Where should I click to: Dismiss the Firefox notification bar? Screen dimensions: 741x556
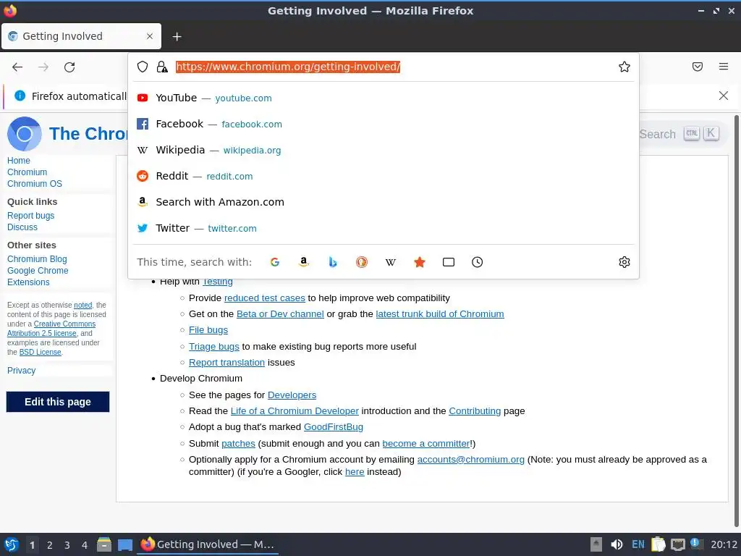(x=723, y=96)
